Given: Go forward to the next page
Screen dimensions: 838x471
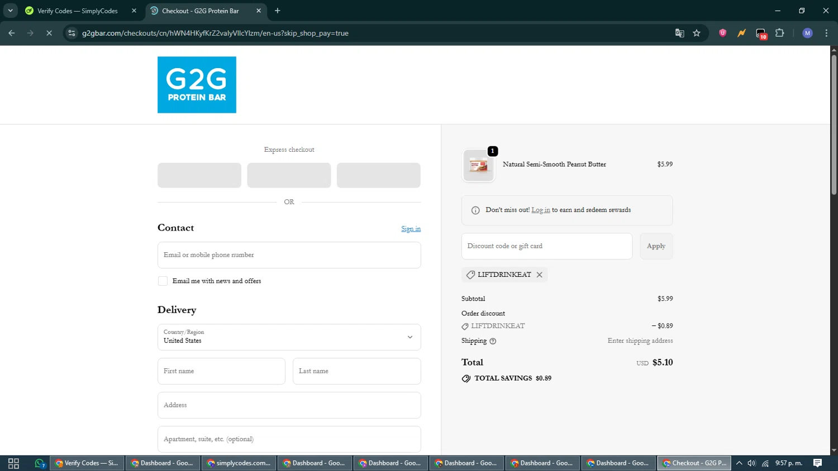Looking at the screenshot, I should point(30,33).
